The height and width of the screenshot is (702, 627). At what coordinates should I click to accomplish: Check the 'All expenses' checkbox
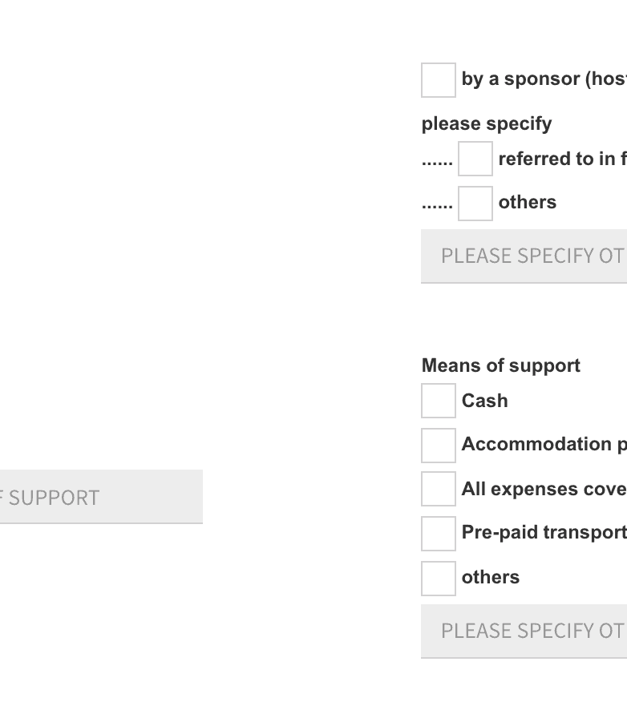439,489
